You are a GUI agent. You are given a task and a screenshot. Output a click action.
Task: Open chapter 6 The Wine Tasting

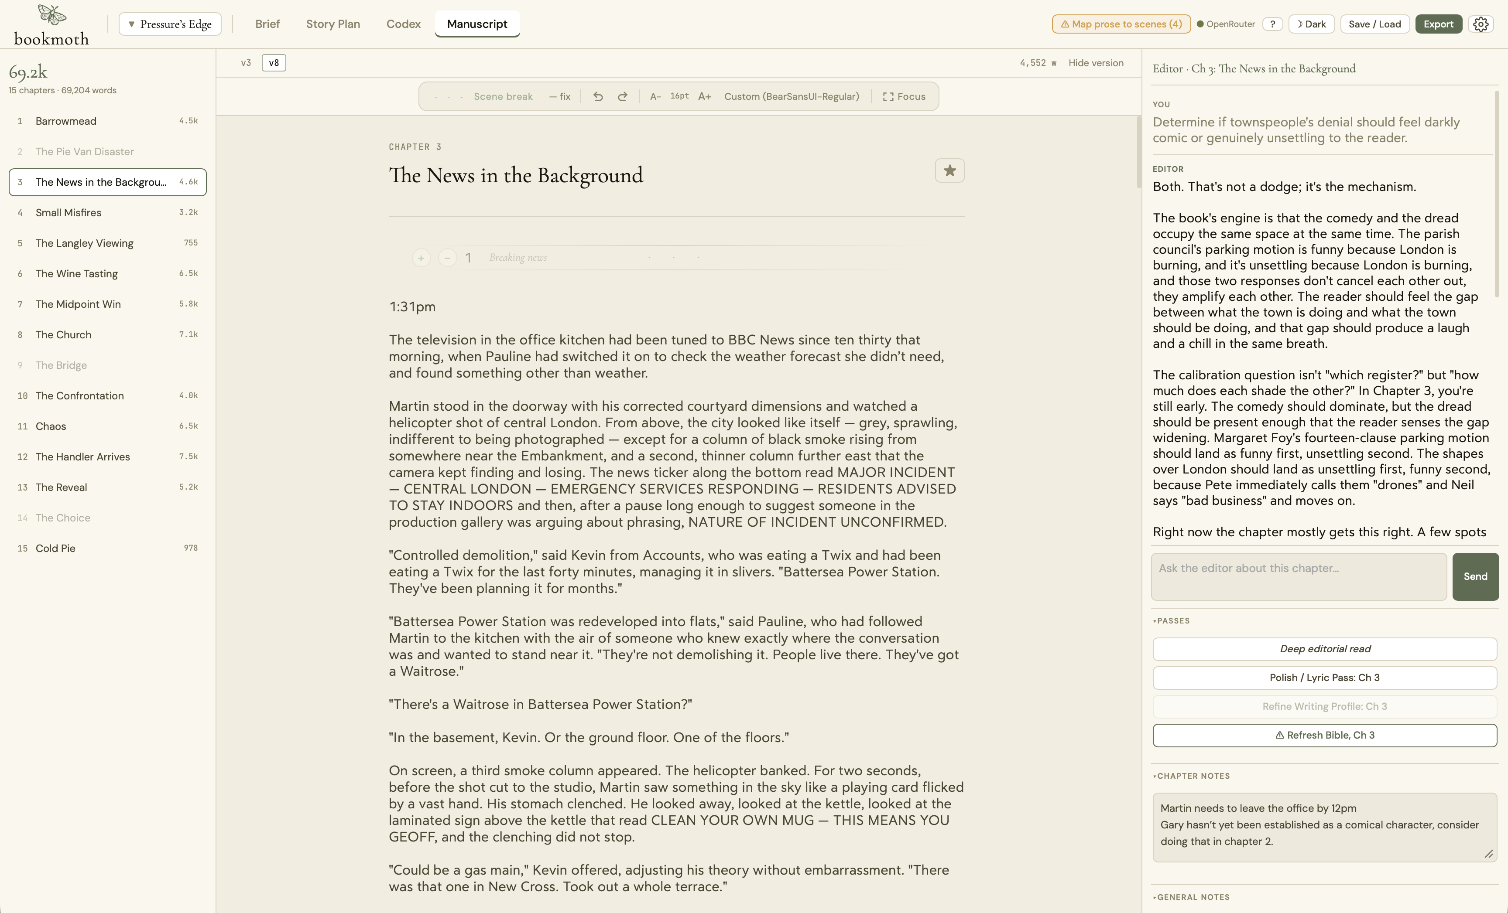pyautogui.click(x=108, y=274)
